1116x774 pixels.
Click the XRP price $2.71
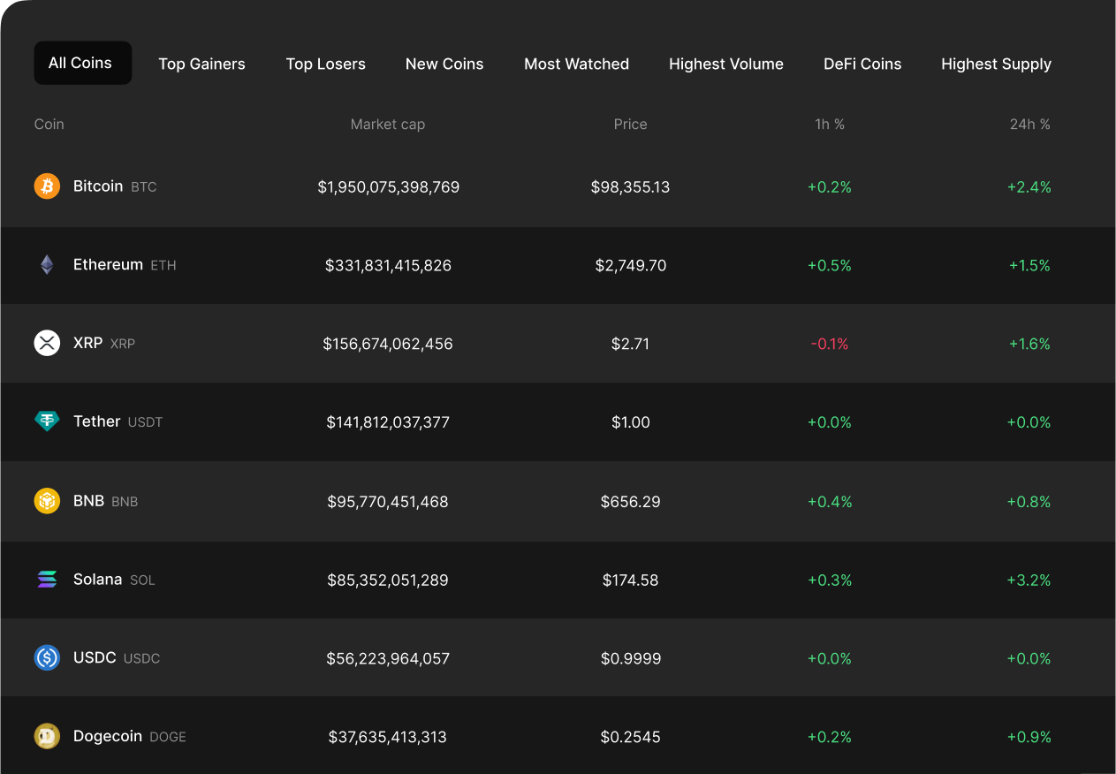click(x=631, y=344)
